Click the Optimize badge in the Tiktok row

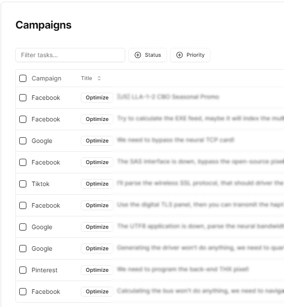[97, 184]
